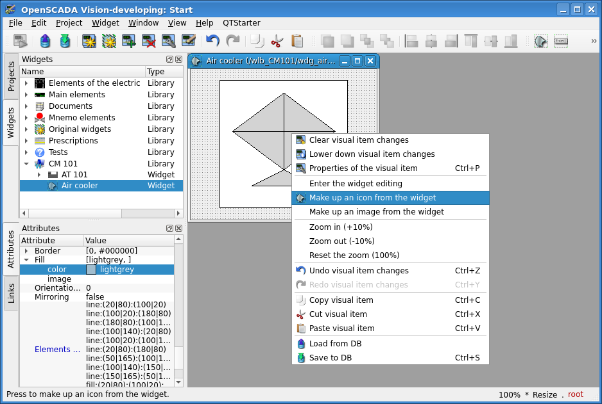Click the scissors Cut icon in toolbar
602x404 pixels.
(277, 42)
